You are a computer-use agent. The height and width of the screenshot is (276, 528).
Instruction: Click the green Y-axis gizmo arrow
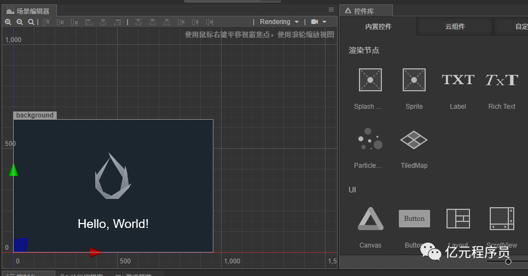[x=14, y=170]
